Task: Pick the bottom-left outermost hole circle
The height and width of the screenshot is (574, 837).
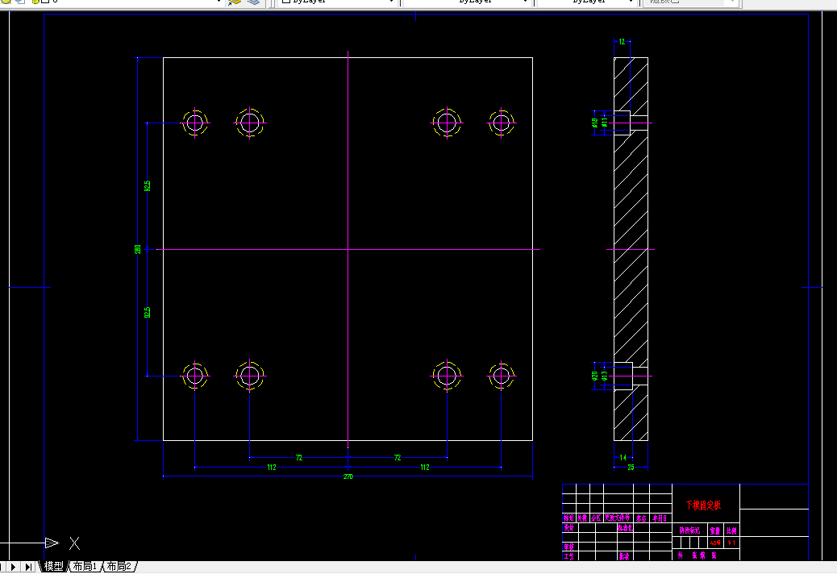Action: pos(195,376)
